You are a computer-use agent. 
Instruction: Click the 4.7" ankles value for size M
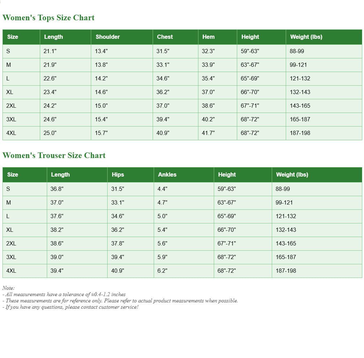pos(162,202)
